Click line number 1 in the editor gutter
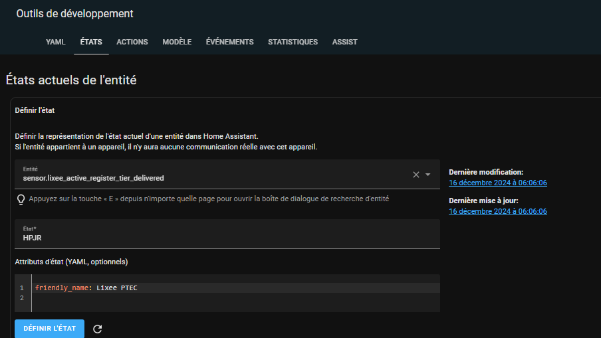Image resolution: width=601 pixels, height=338 pixels. click(22, 288)
